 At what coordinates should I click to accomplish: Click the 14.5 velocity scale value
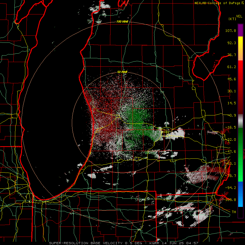232,103
